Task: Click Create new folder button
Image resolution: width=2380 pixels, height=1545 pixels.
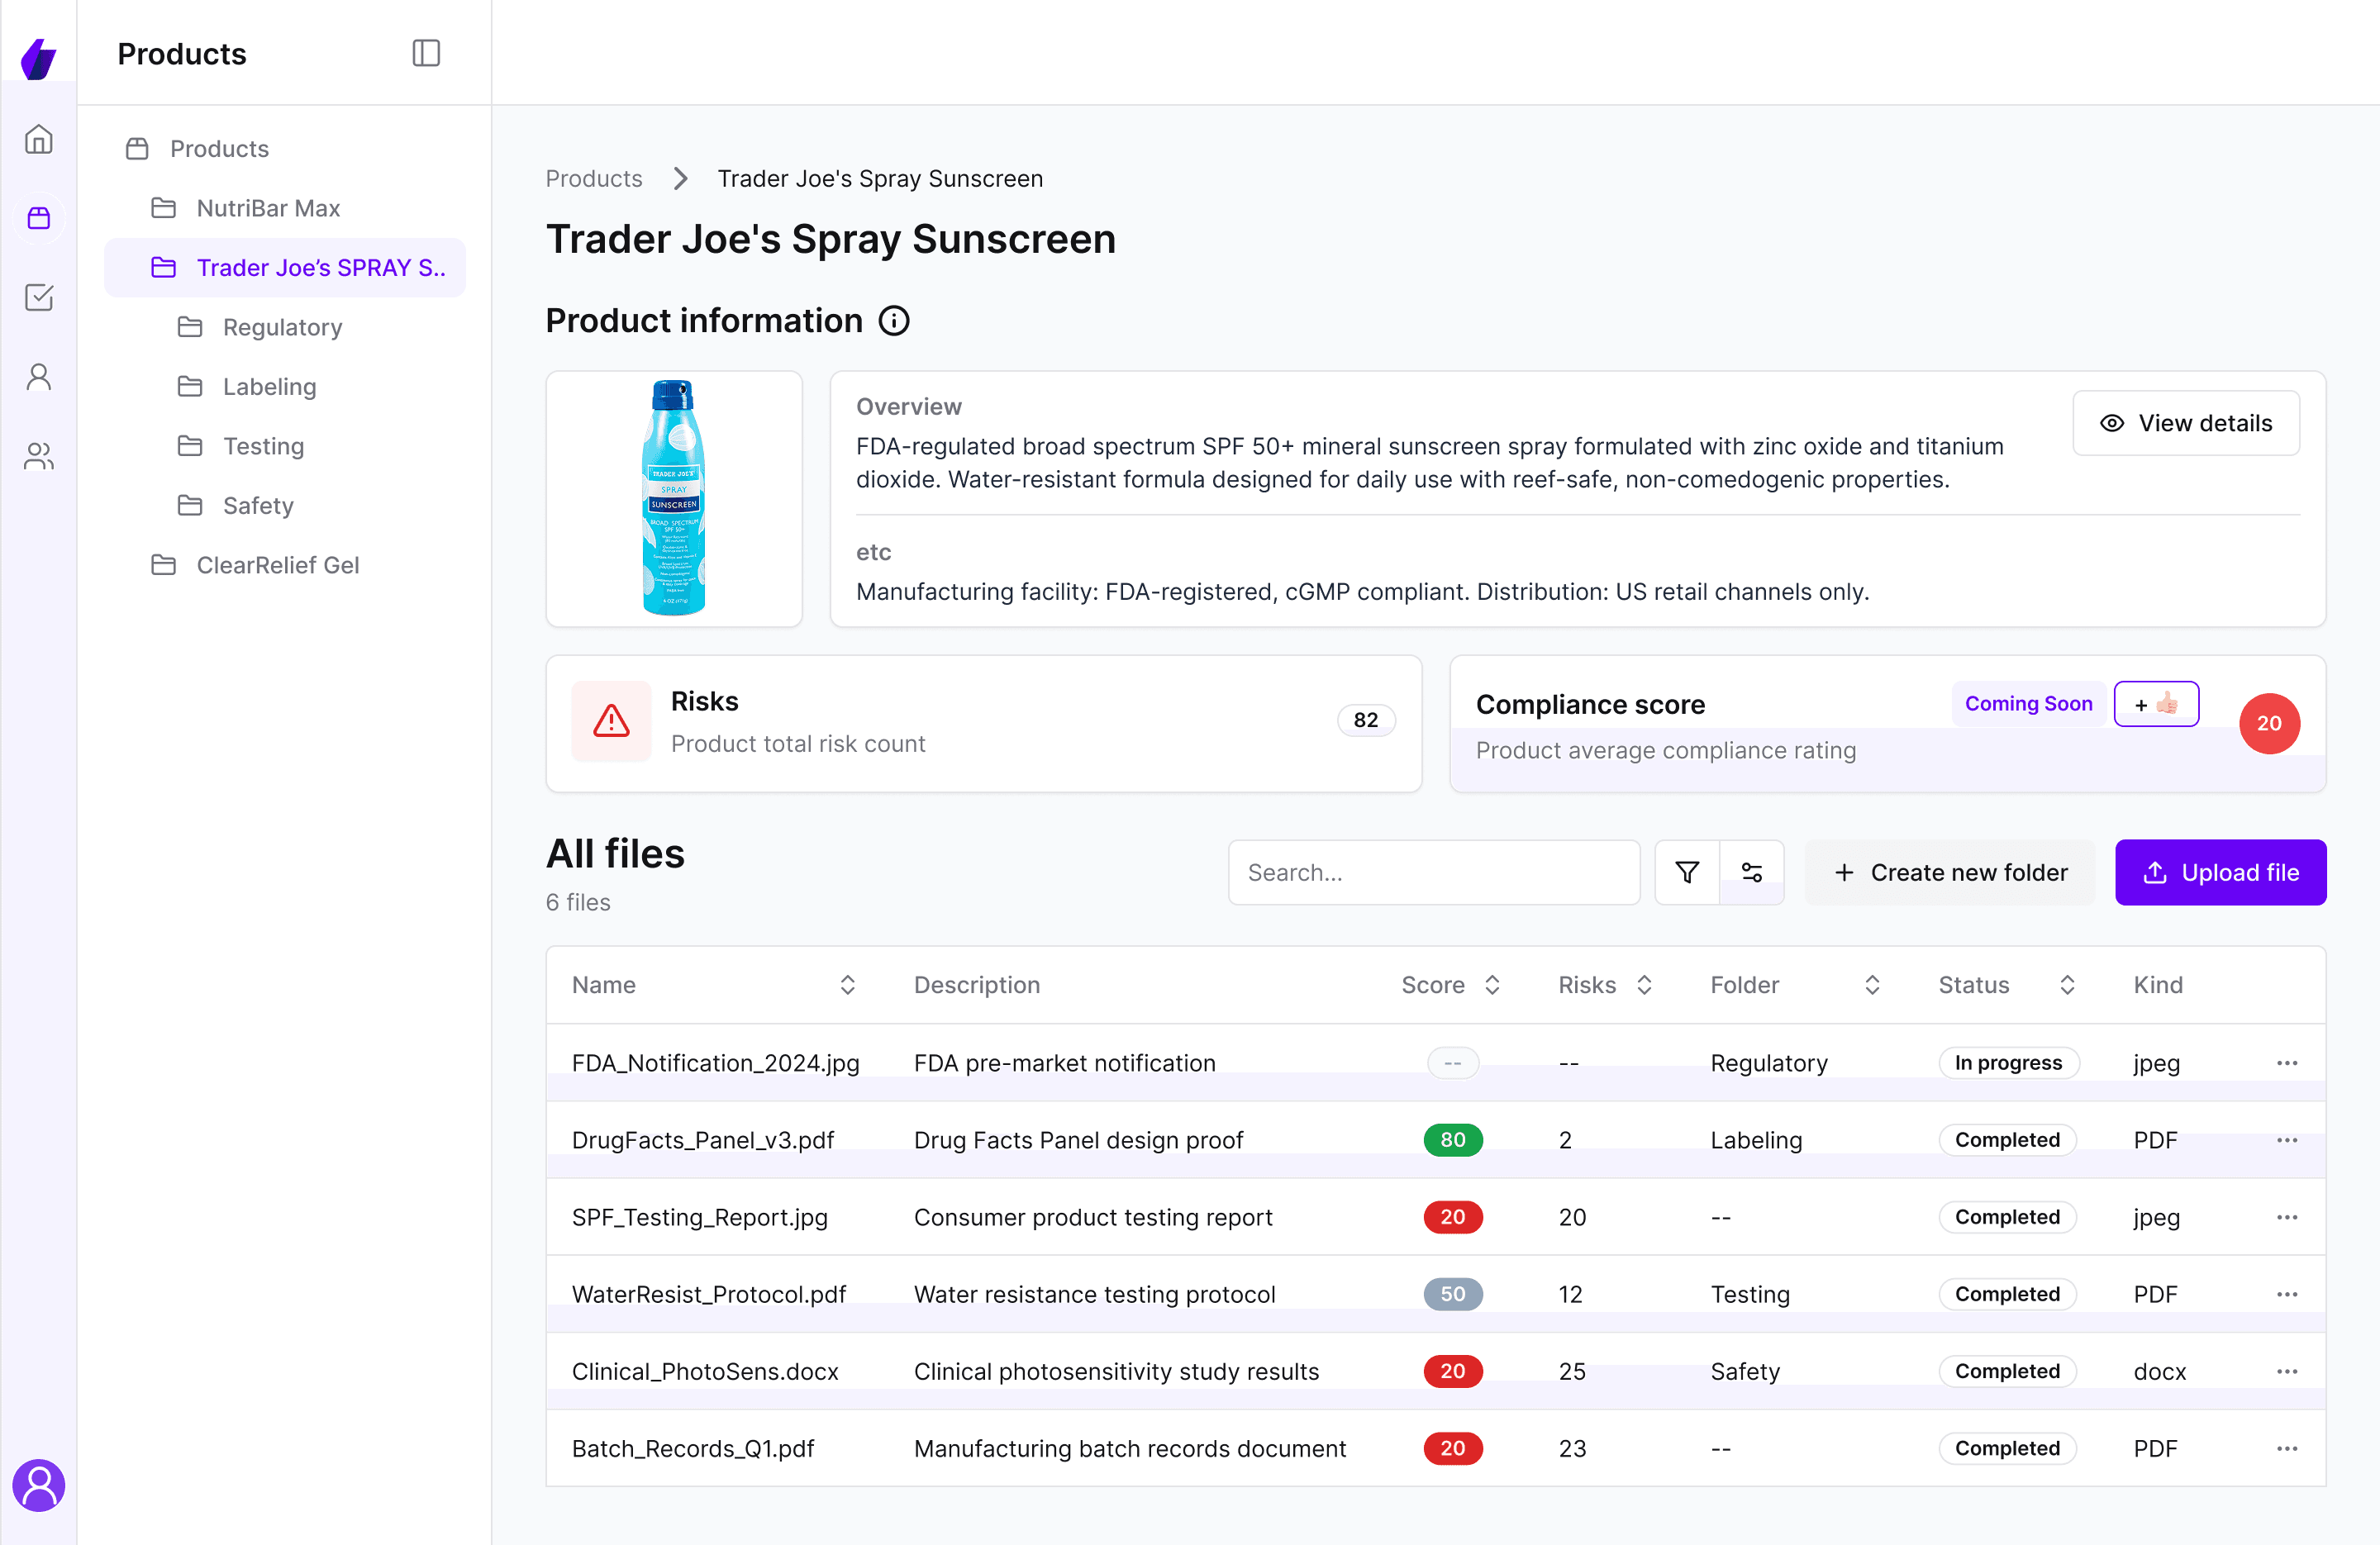Action: (x=1950, y=872)
